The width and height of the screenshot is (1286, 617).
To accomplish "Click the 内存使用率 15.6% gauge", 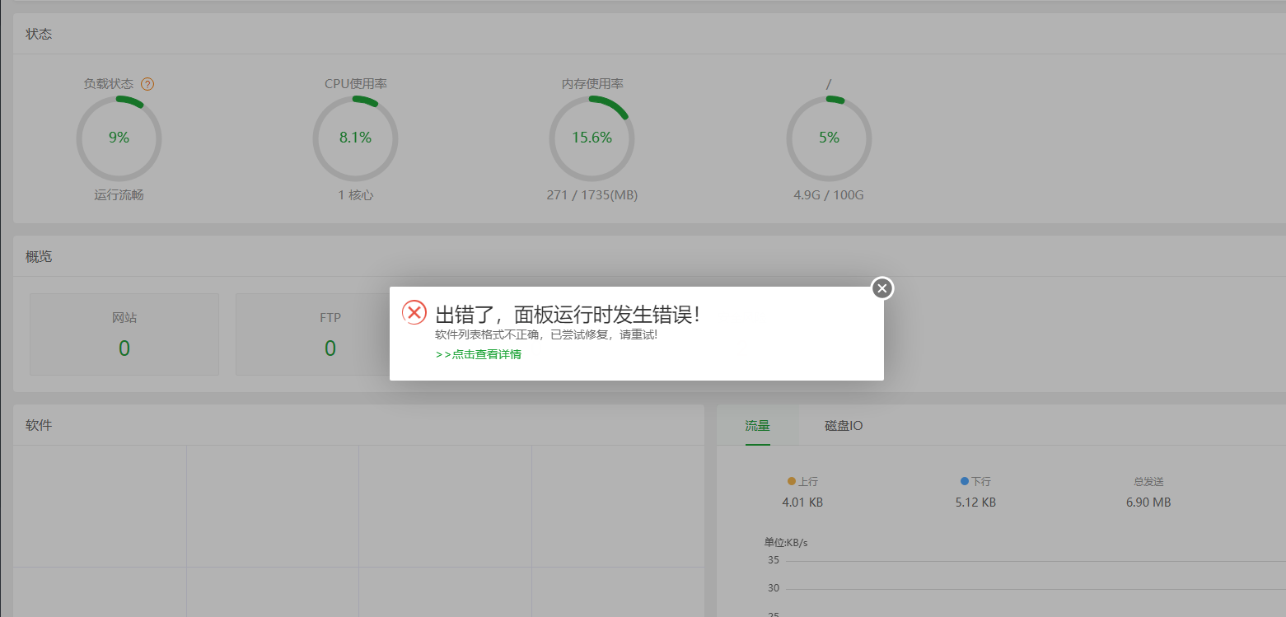I will click(x=592, y=138).
